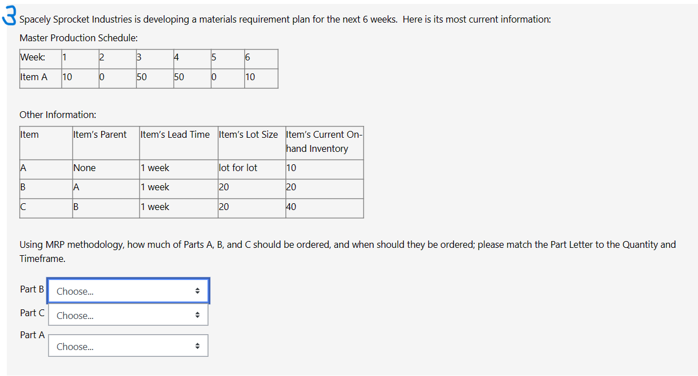Image resolution: width=698 pixels, height=376 pixels.
Task: Click row C in the Other Information table
Action: point(23,207)
